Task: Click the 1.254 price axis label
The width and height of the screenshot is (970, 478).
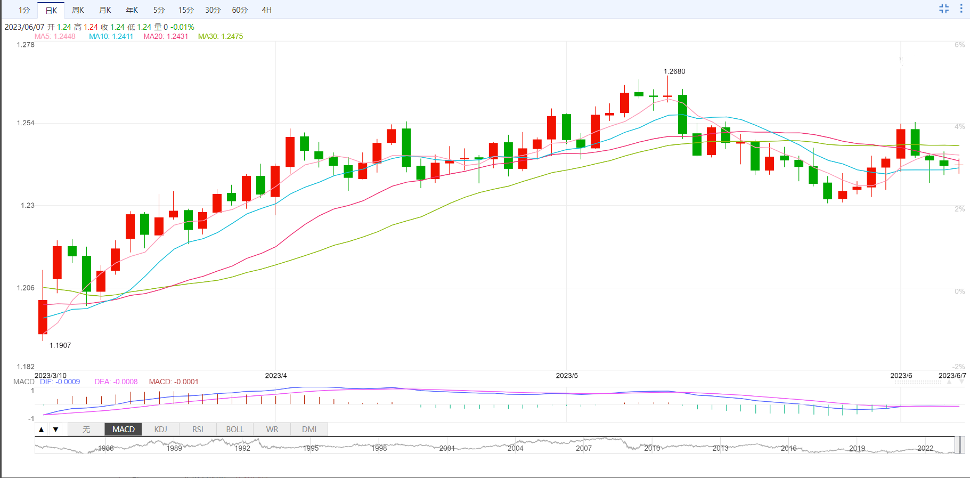Action: point(26,123)
